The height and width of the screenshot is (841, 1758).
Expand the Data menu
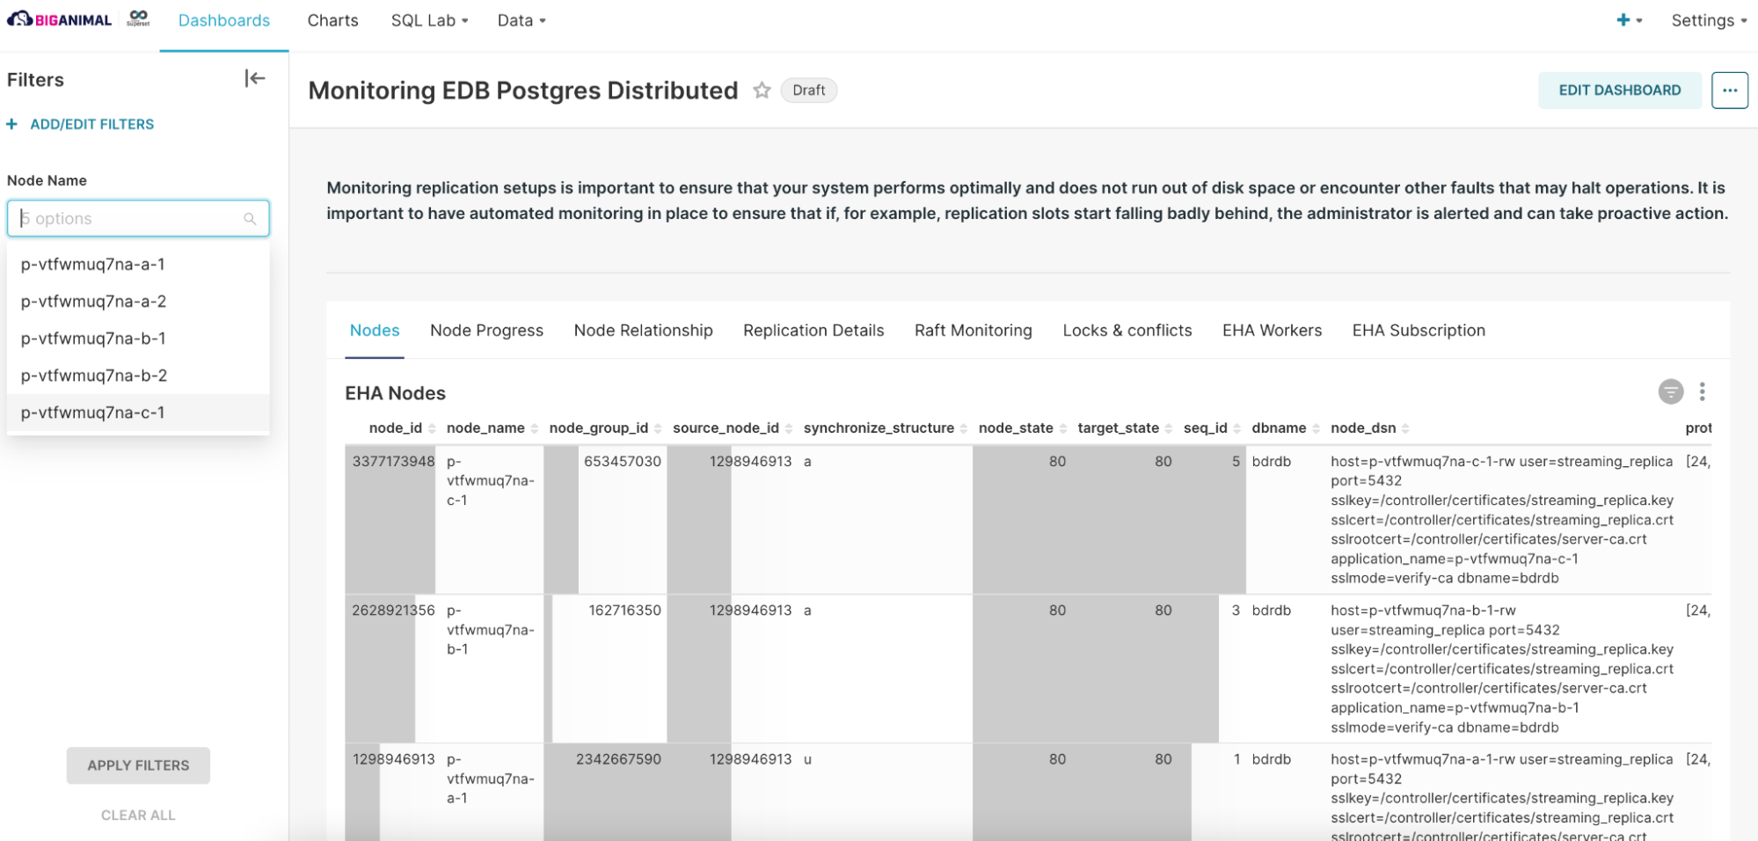click(x=521, y=20)
